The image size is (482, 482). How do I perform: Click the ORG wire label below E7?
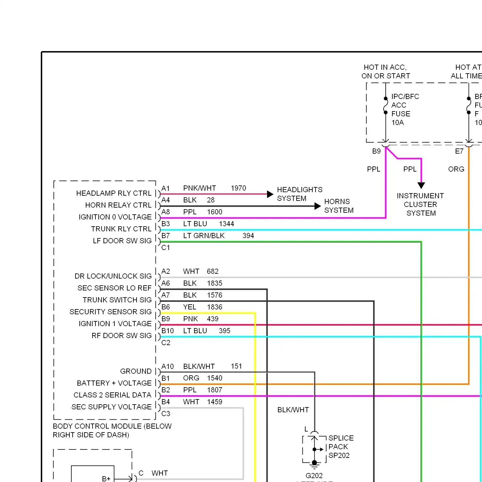[x=456, y=169]
